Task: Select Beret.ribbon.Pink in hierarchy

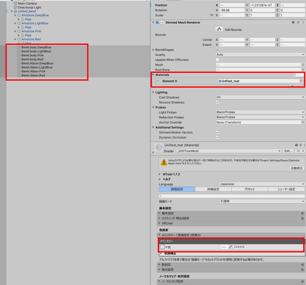Action: tap(33, 71)
